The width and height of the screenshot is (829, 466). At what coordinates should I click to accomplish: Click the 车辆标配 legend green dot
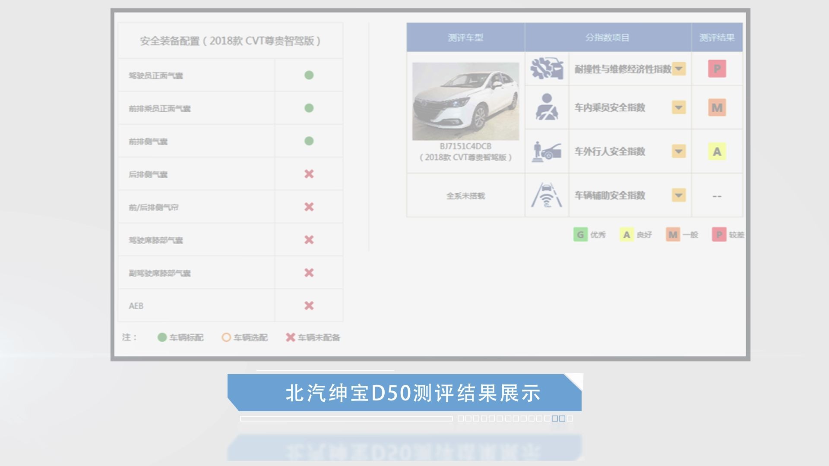(x=162, y=337)
